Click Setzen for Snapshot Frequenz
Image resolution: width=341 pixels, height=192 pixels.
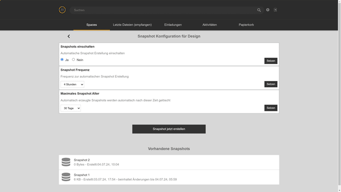(270, 84)
